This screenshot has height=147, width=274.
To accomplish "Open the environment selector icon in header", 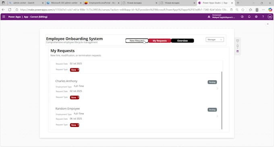I will click(x=209, y=17).
